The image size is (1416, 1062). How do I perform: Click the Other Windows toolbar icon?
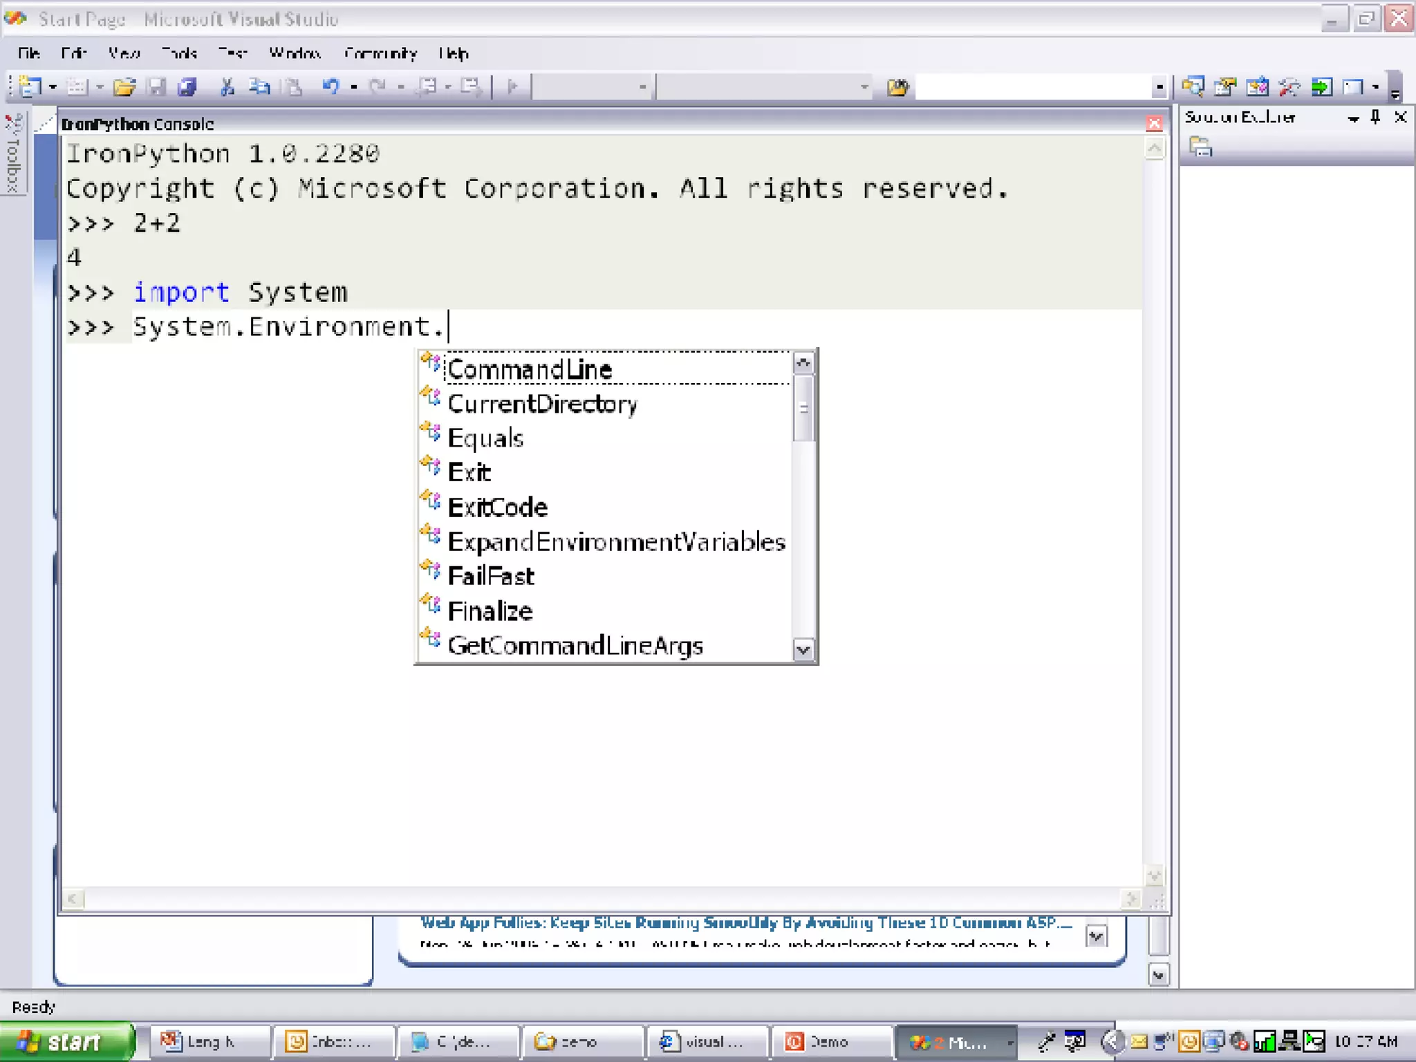tap(1353, 86)
